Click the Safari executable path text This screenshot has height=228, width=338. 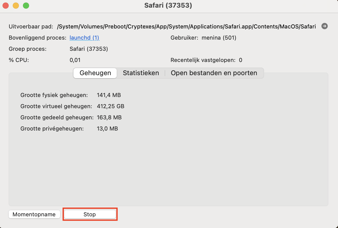click(186, 26)
